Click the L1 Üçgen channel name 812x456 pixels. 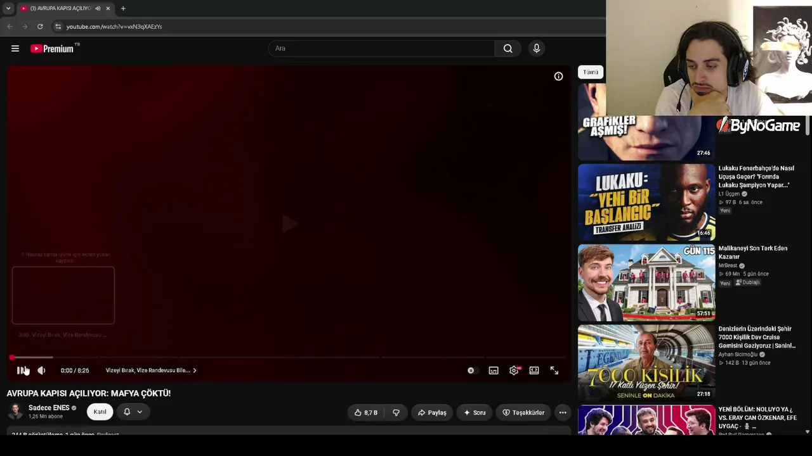729,194
